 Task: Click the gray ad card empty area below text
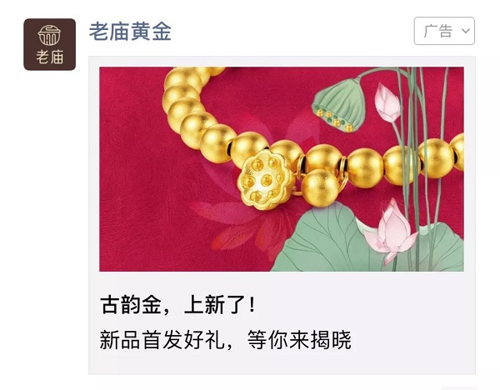coord(282,363)
